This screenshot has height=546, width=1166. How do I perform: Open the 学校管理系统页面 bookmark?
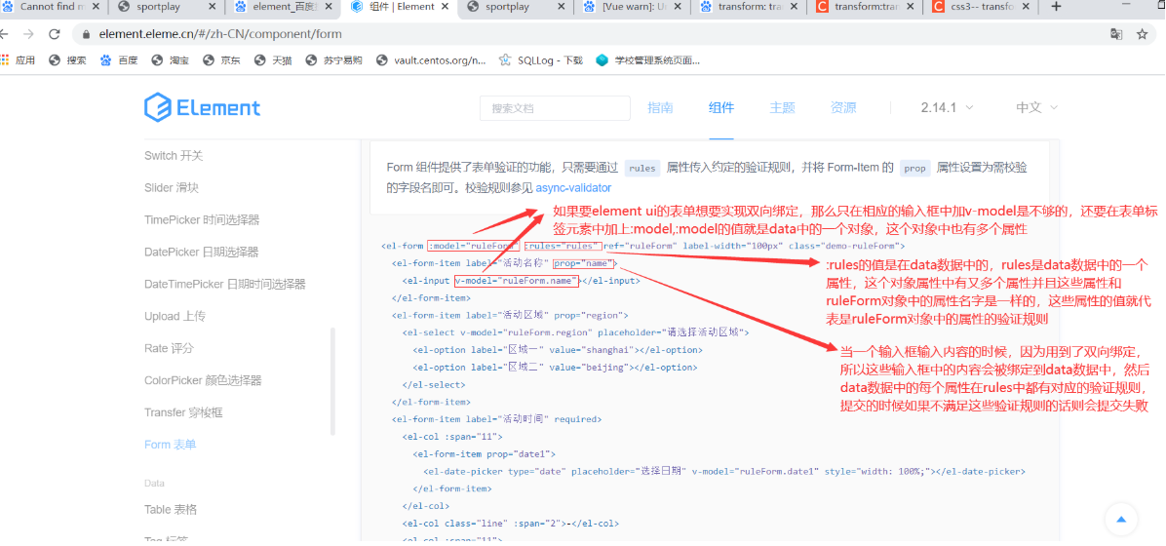point(647,60)
